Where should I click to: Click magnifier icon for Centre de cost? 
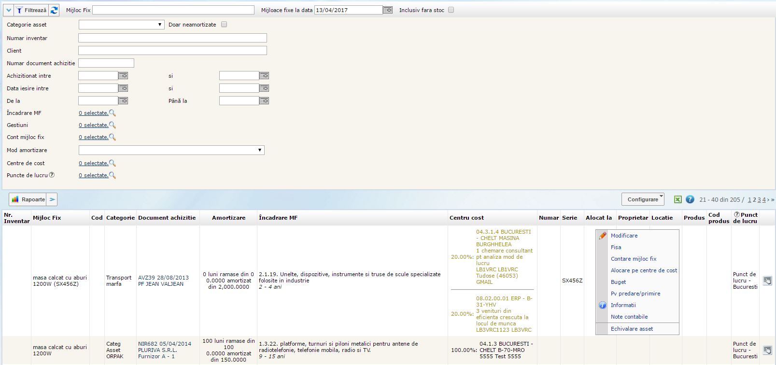[113, 163]
